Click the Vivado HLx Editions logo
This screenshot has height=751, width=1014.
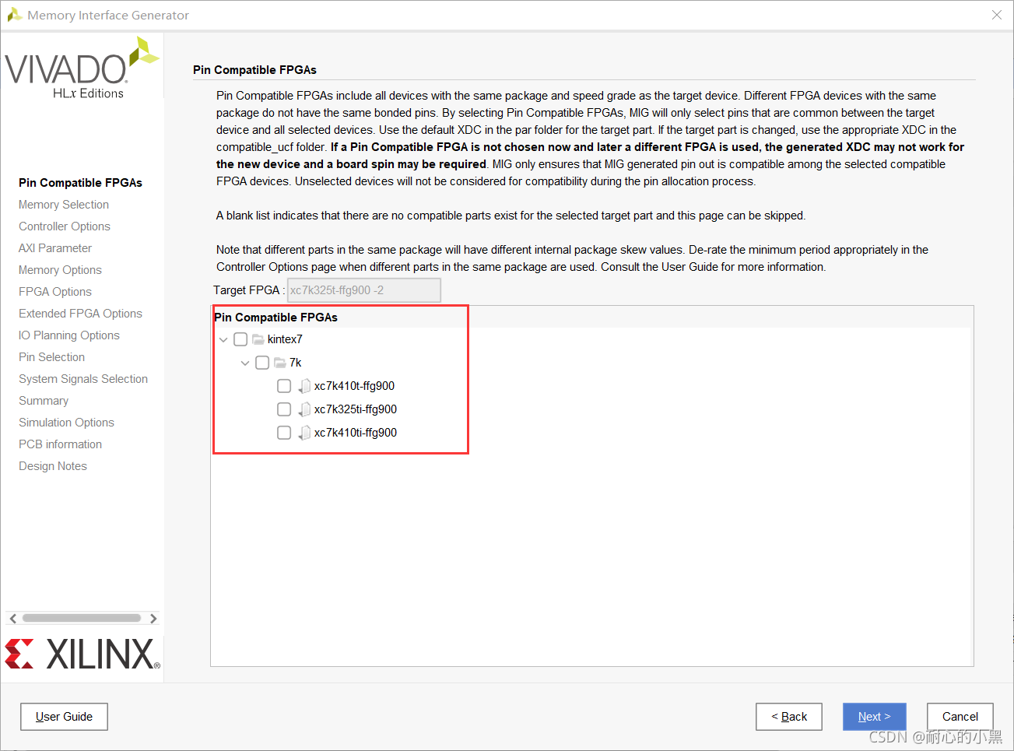tap(82, 68)
